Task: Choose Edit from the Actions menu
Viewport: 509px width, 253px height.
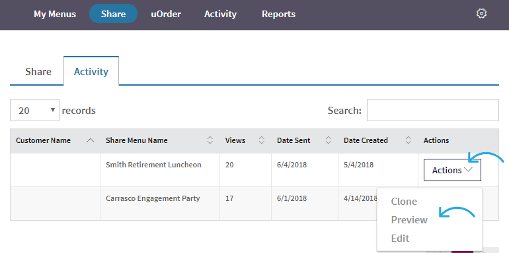Action: 400,239
